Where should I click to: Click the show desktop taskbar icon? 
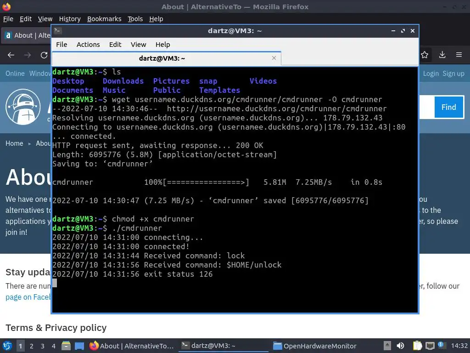pyautogui.click(x=79, y=346)
